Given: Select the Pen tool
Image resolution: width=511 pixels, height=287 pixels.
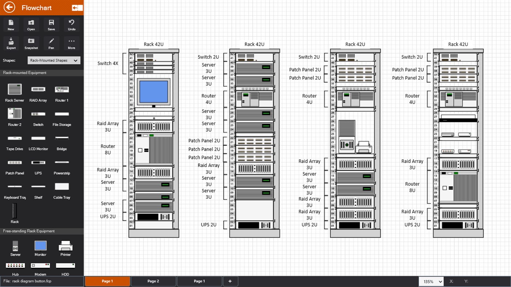Looking at the screenshot, I should [x=51, y=43].
